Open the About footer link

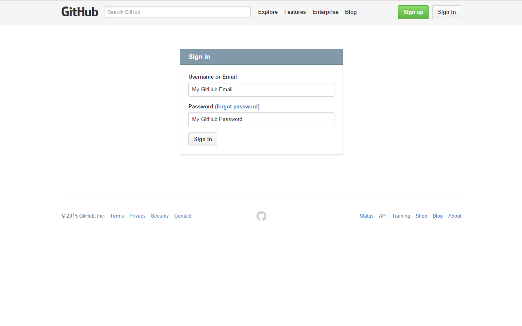pos(455,216)
